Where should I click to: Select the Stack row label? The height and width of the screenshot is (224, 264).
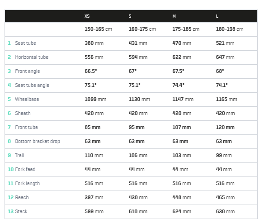click(x=21, y=211)
